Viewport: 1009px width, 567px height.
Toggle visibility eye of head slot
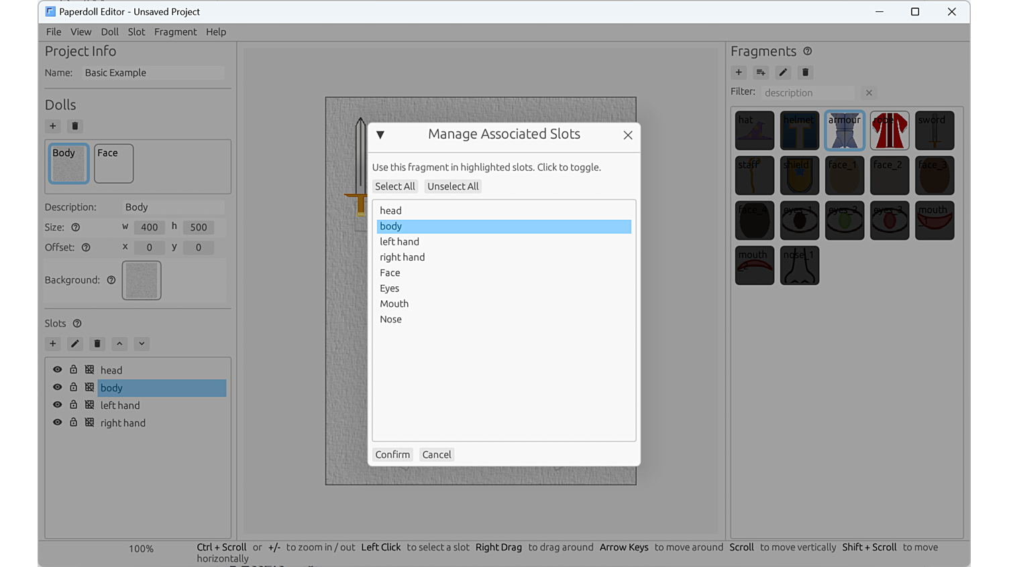(x=58, y=370)
